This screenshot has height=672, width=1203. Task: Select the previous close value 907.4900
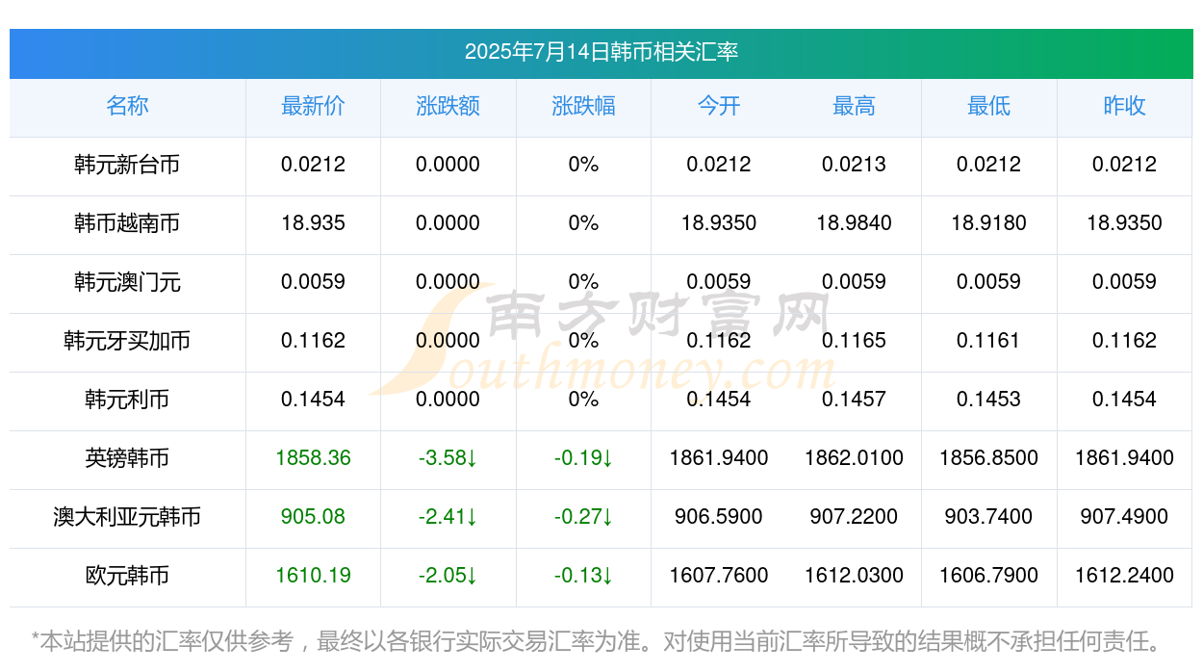tap(1124, 517)
